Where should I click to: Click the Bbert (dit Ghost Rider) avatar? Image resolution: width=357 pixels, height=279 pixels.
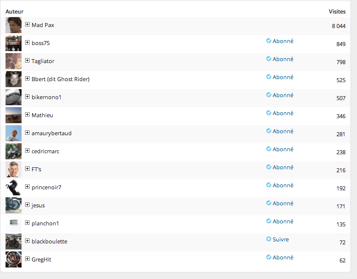tap(14, 79)
